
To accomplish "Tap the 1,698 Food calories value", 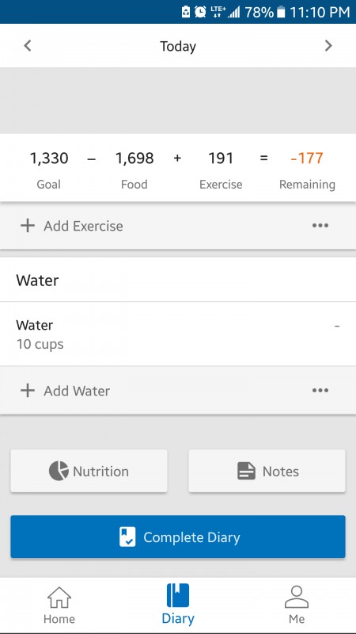I will pyautogui.click(x=134, y=158).
